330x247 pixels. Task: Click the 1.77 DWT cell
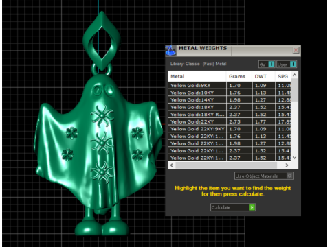click(x=263, y=121)
